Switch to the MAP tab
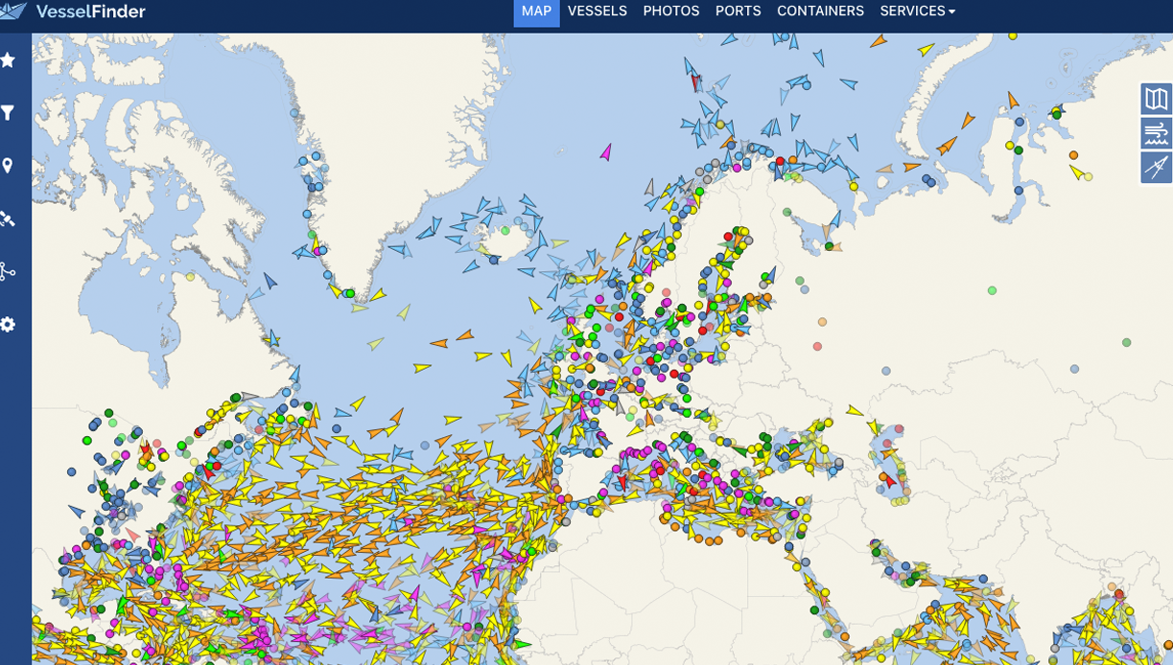This screenshot has width=1173, height=665. (536, 11)
